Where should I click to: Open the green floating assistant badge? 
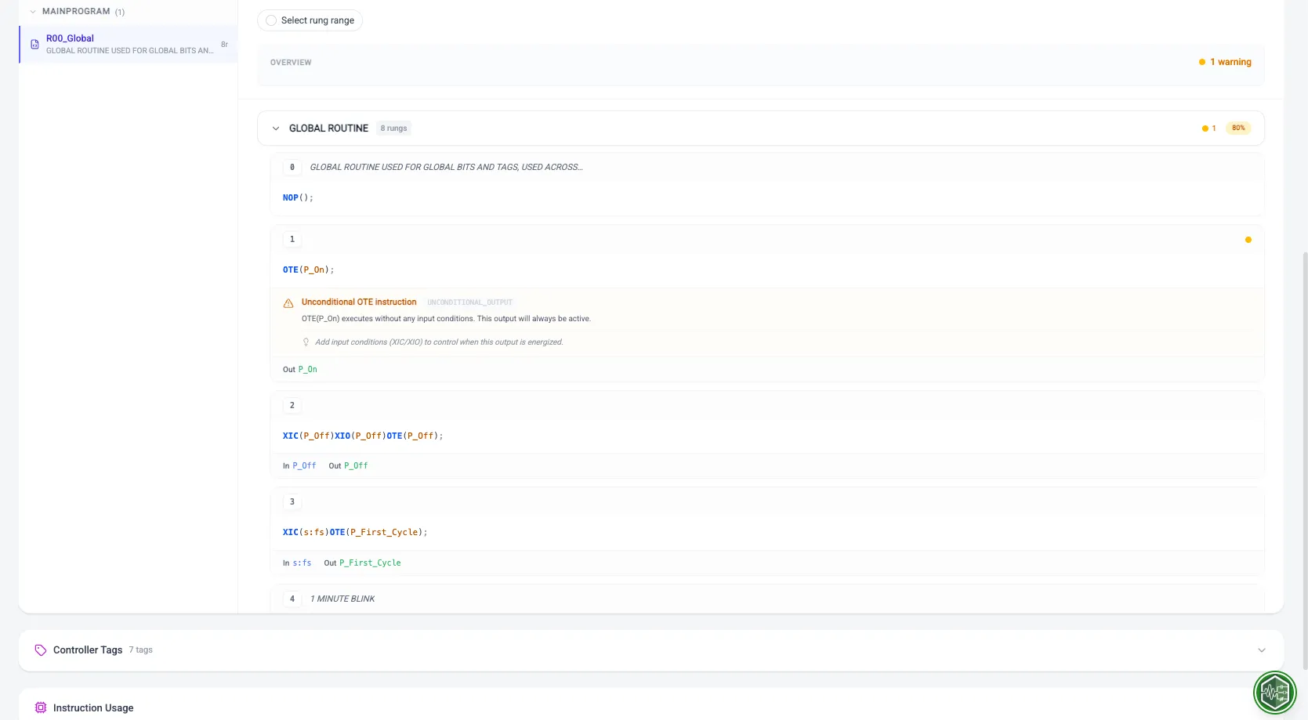coord(1275,693)
